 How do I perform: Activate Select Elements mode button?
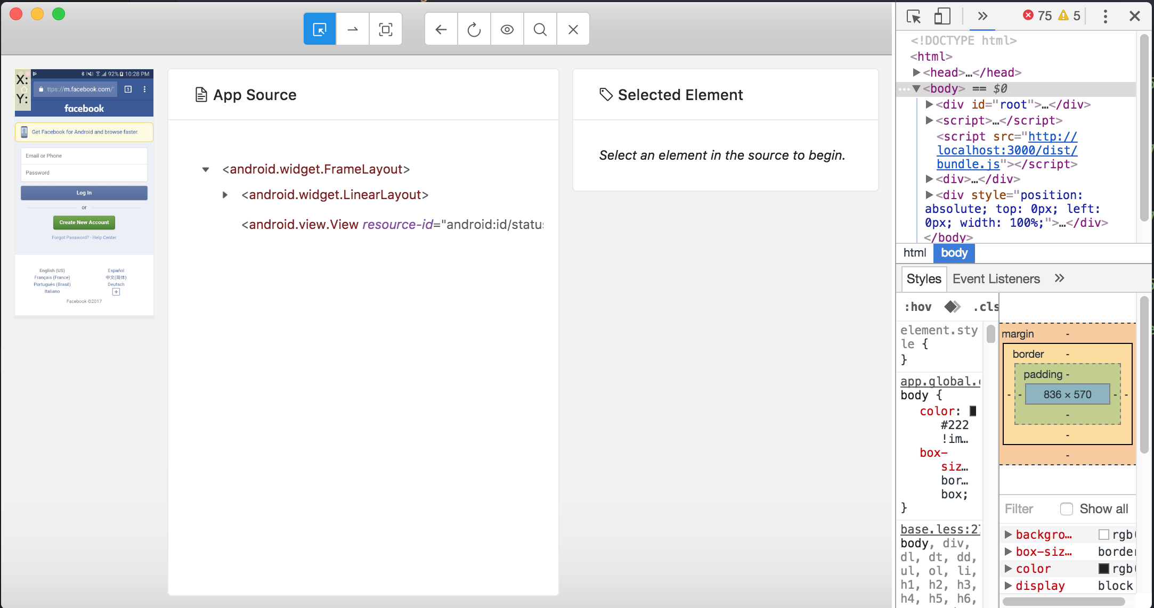click(x=320, y=29)
